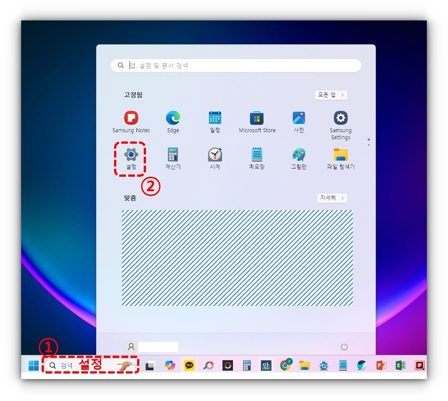Open the calculator icon on the taskbar
Viewport: 448px width, 401px height.
pyautogui.click(x=247, y=366)
